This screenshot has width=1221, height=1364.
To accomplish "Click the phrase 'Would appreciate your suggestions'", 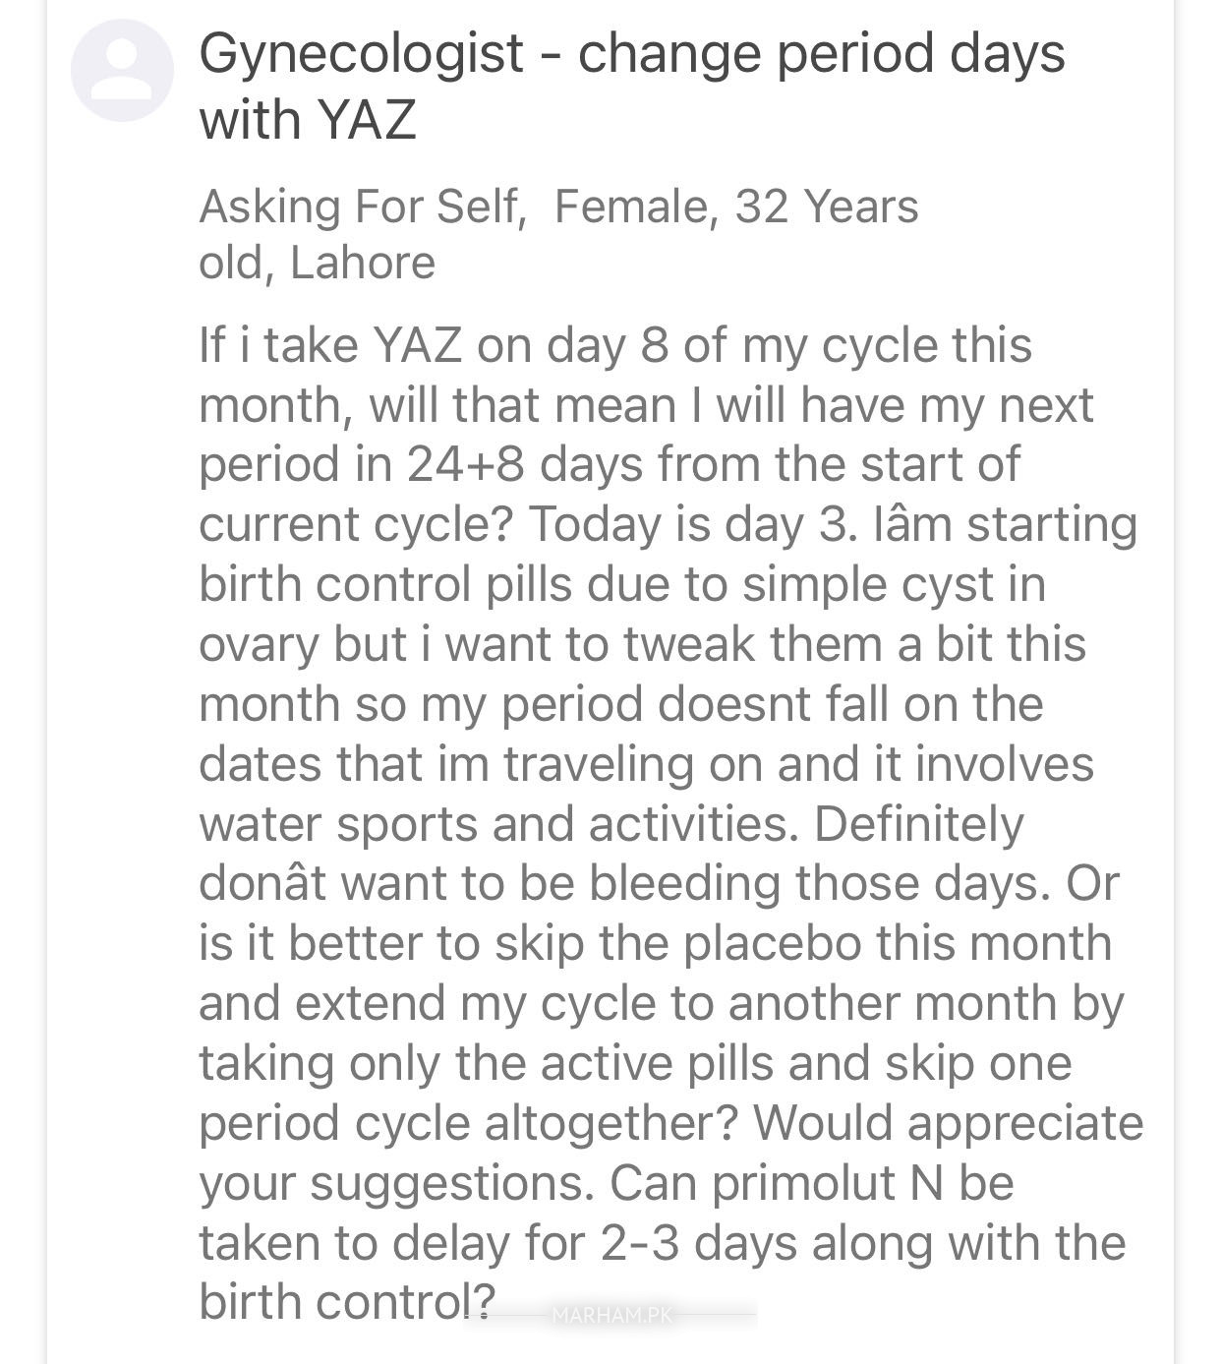I will pyautogui.click(x=671, y=1153).
